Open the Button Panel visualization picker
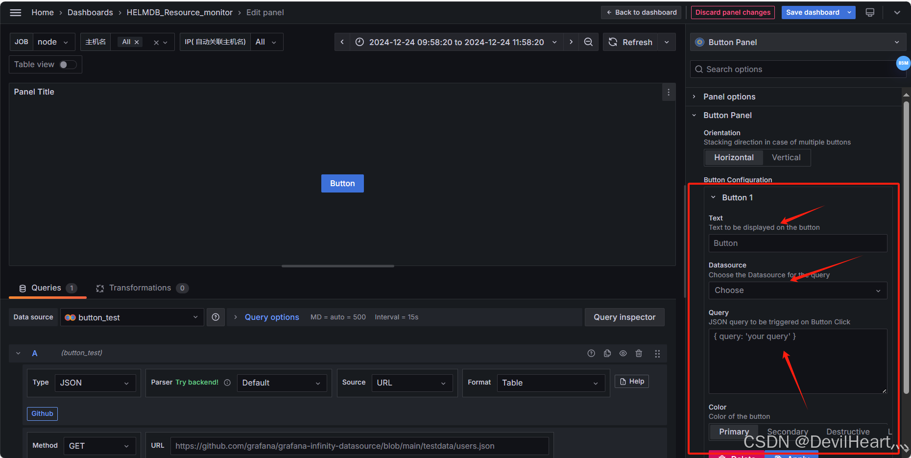911x458 pixels. tap(798, 42)
